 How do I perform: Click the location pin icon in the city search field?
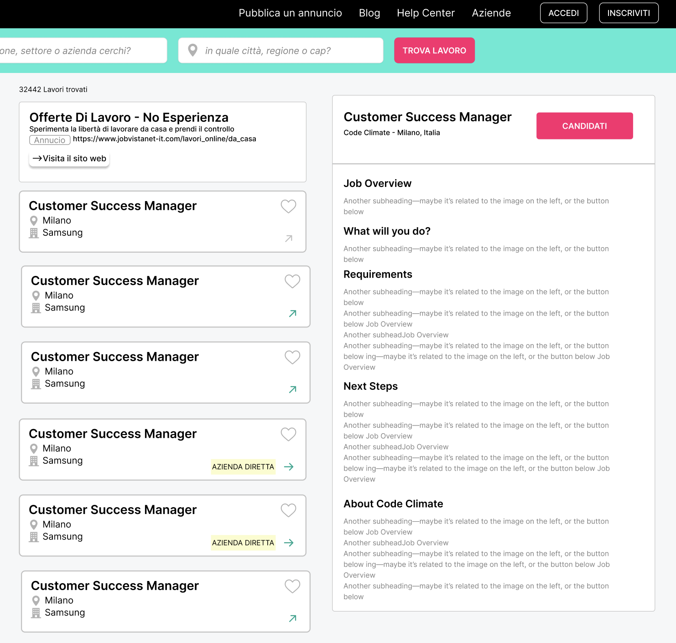tap(193, 50)
